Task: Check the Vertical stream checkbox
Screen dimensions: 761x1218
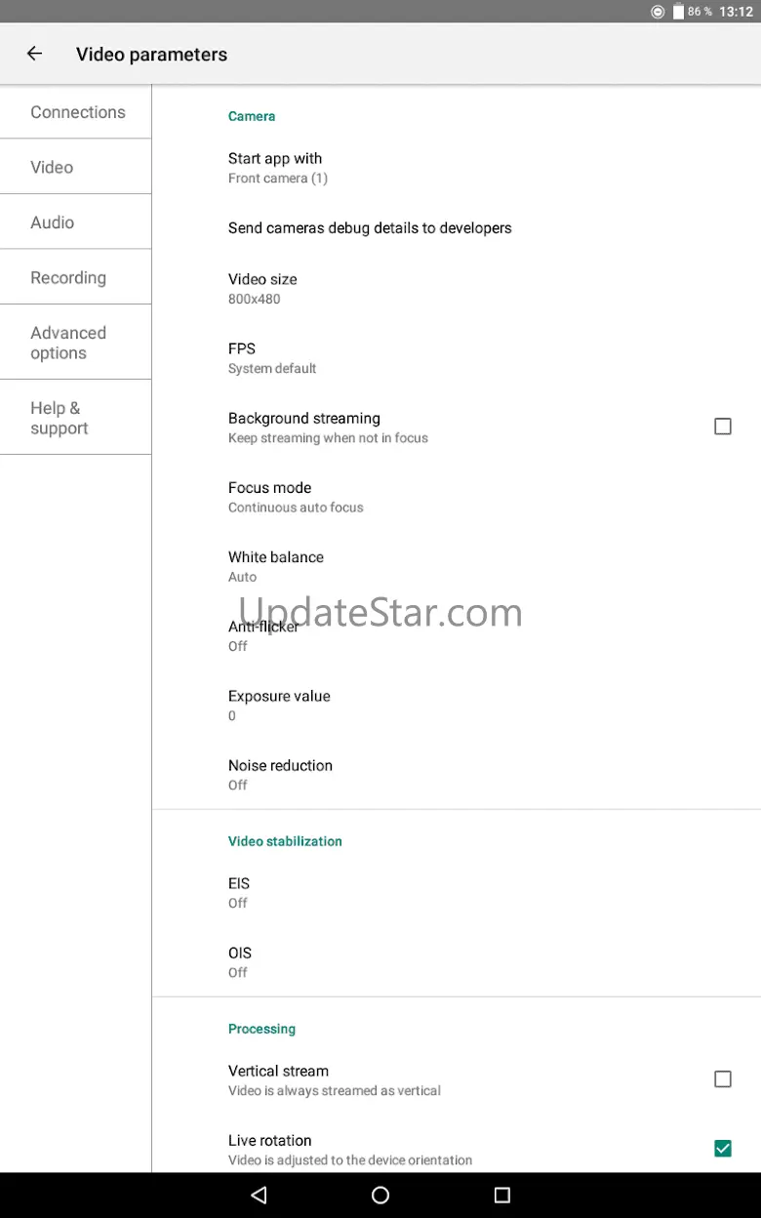Action: [x=722, y=1079]
